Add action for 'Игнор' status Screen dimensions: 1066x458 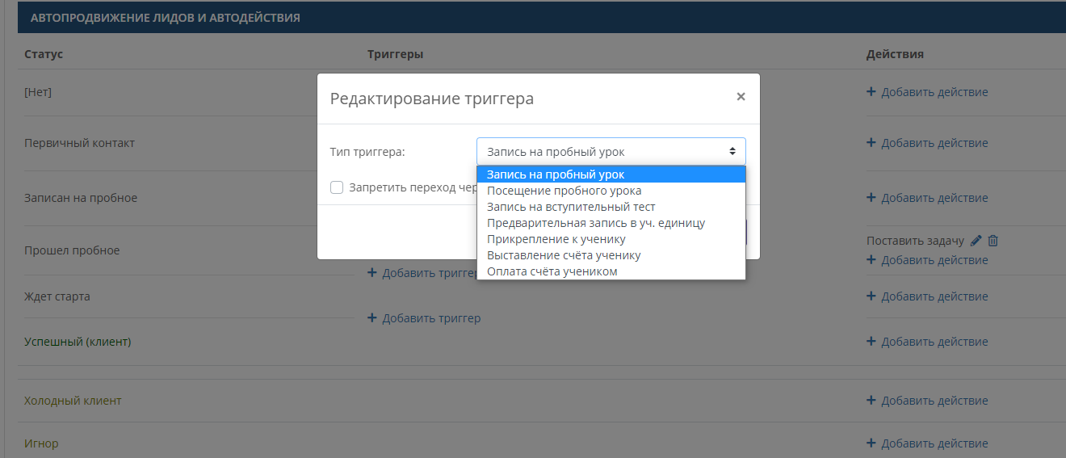(x=927, y=443)
